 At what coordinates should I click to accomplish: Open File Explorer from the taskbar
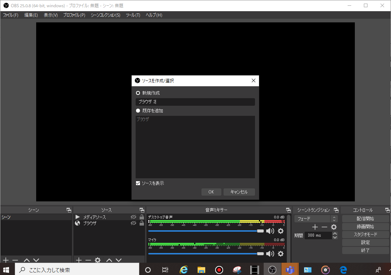[x=201, y=270]
